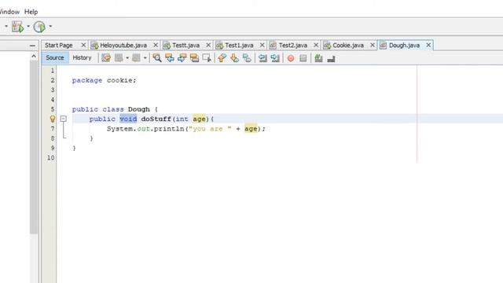The image size is (503, 283).
Task: Click 'cookie;' package name on line 2
Action: (122, 80)
